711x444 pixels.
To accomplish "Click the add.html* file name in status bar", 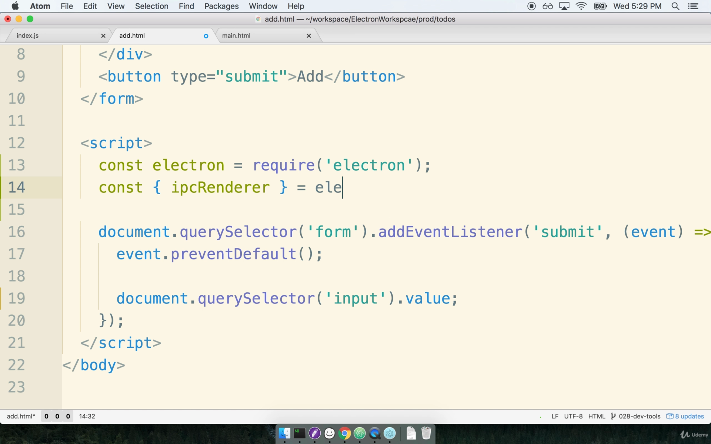I will (21, 416).
